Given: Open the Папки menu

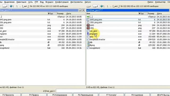Looking at the screenshot, I should [150, 2].
